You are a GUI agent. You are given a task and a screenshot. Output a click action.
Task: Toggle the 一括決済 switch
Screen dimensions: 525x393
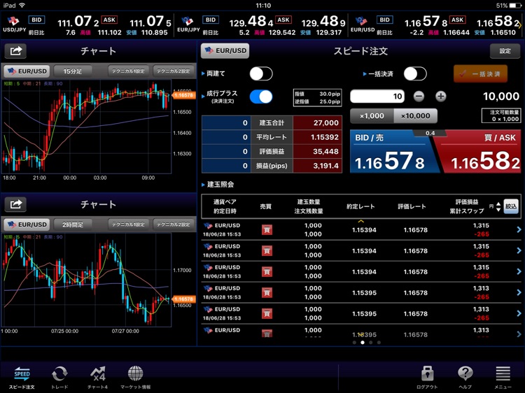click(415, 73)
